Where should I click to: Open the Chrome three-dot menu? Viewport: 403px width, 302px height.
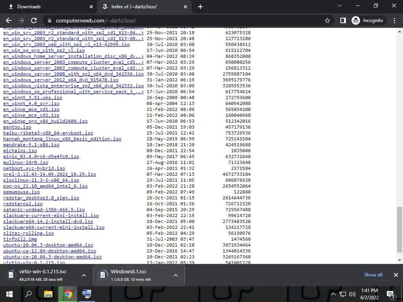pyautogui.click(x=394, y=20)
